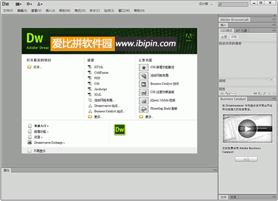Click the jQuery Mobile swatches feature icon
The image size is (278, 201).
[144, 101]
